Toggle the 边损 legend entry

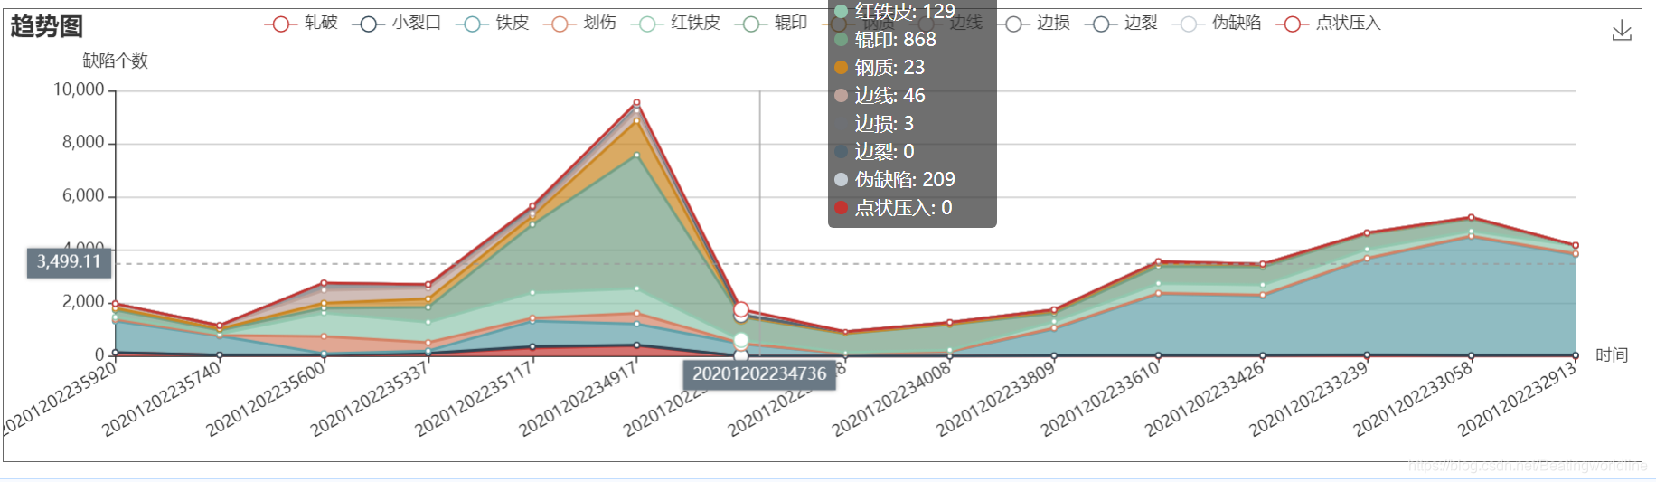coord(1033,24)
